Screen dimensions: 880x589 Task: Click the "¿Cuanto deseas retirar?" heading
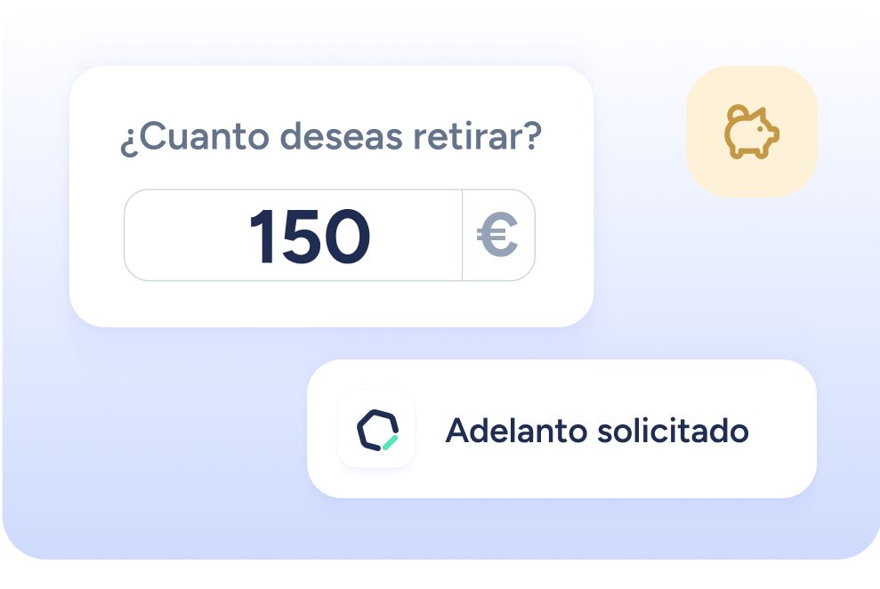coord(331,137)
